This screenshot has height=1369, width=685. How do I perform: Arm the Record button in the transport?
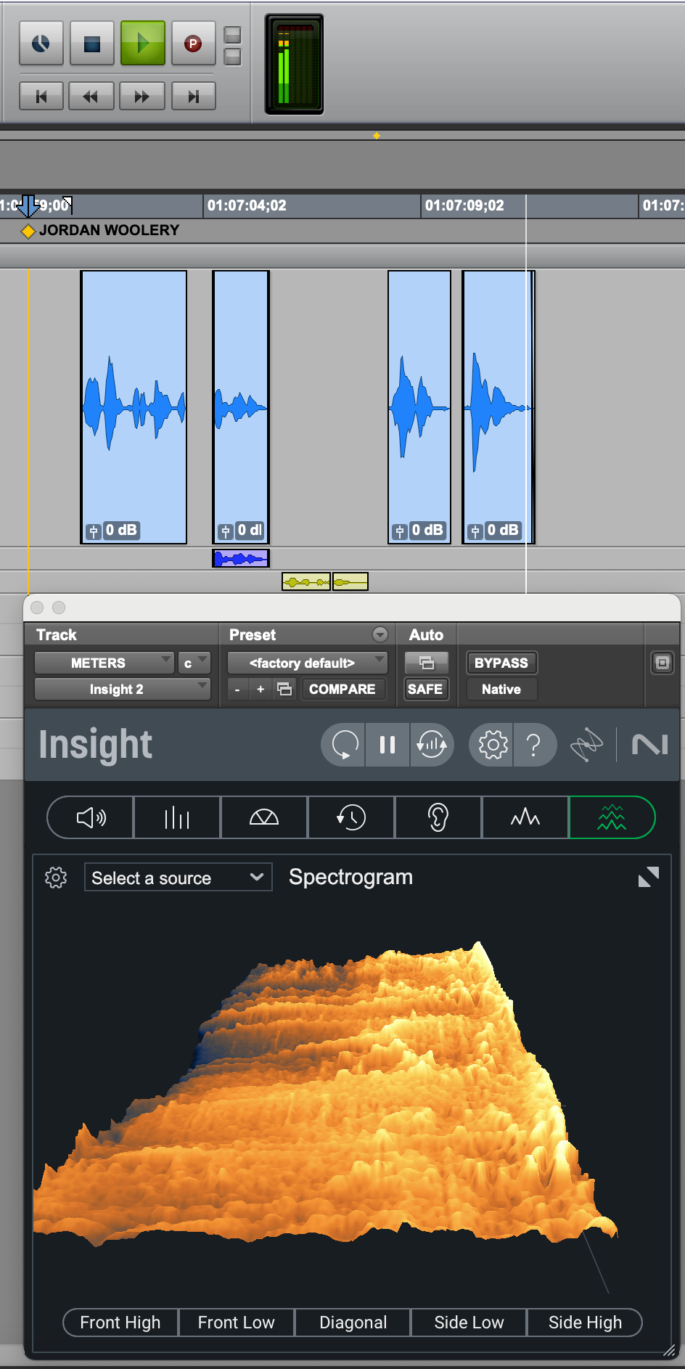[x=193, y=44]
